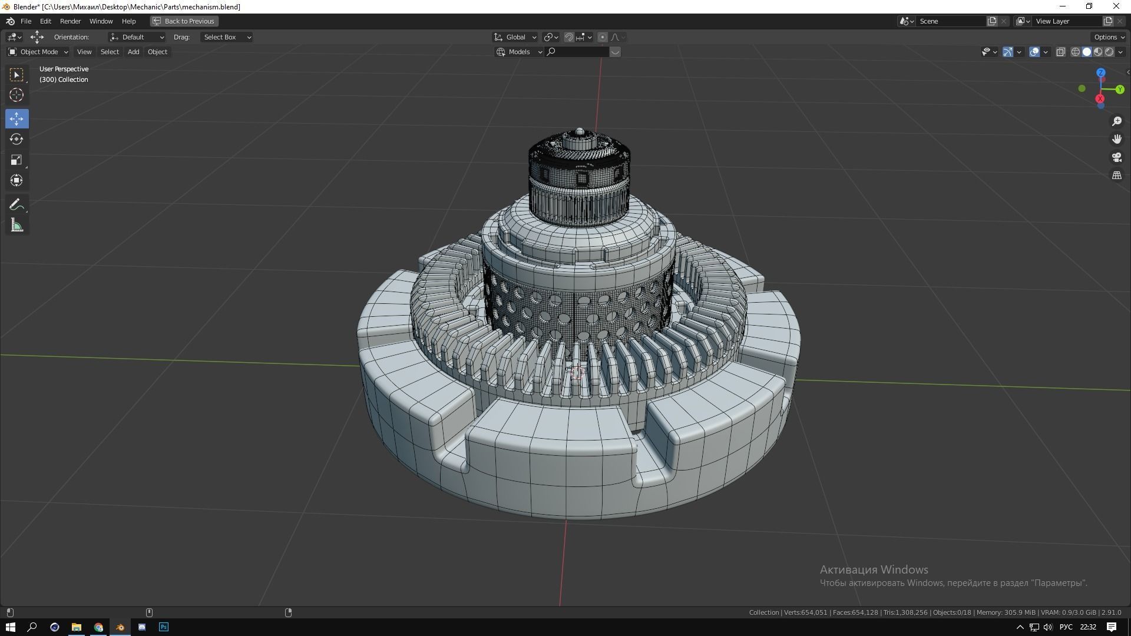Open visibility and selectability filter dropdown
The height and width of the screenshot is (636, 1131).
coord(989,52)
